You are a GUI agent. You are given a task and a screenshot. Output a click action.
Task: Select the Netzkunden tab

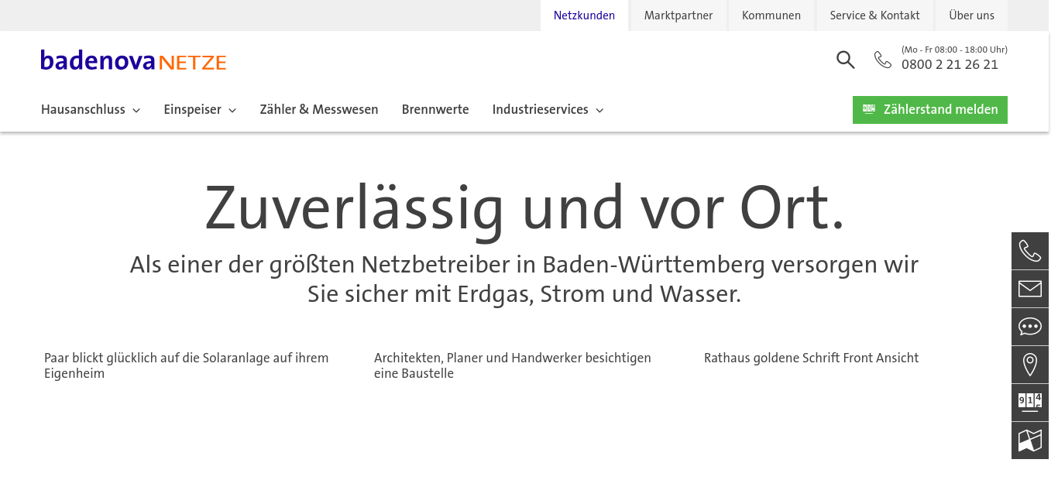coord(584,15)
